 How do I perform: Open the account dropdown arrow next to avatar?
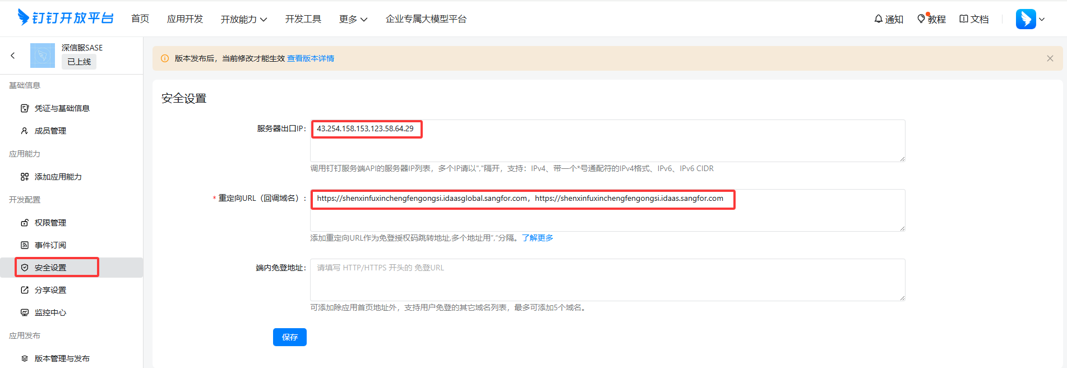click(1042, 19)
